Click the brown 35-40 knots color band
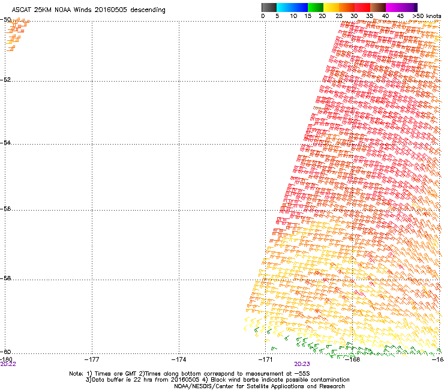 (378, 7)
